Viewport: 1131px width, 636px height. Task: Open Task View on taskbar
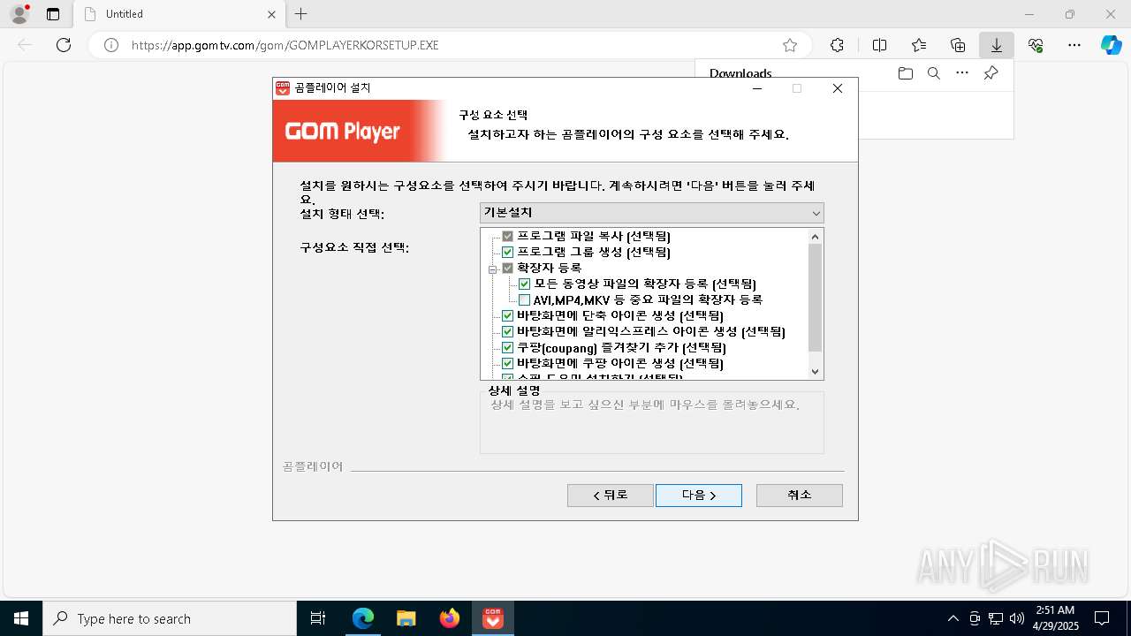(318, 618)
